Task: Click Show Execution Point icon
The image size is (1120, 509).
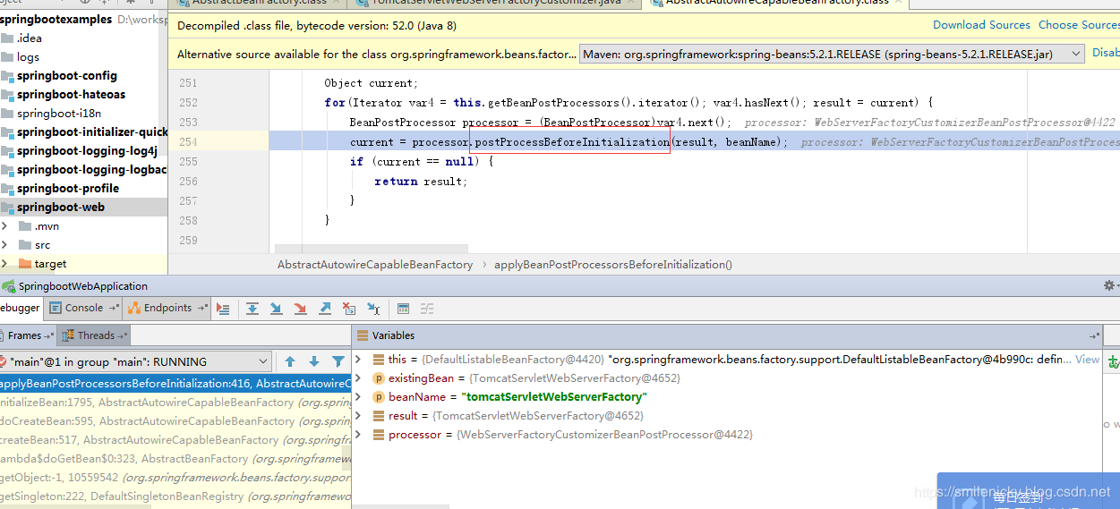Action: pyautogui.click(x=223, y=309)
